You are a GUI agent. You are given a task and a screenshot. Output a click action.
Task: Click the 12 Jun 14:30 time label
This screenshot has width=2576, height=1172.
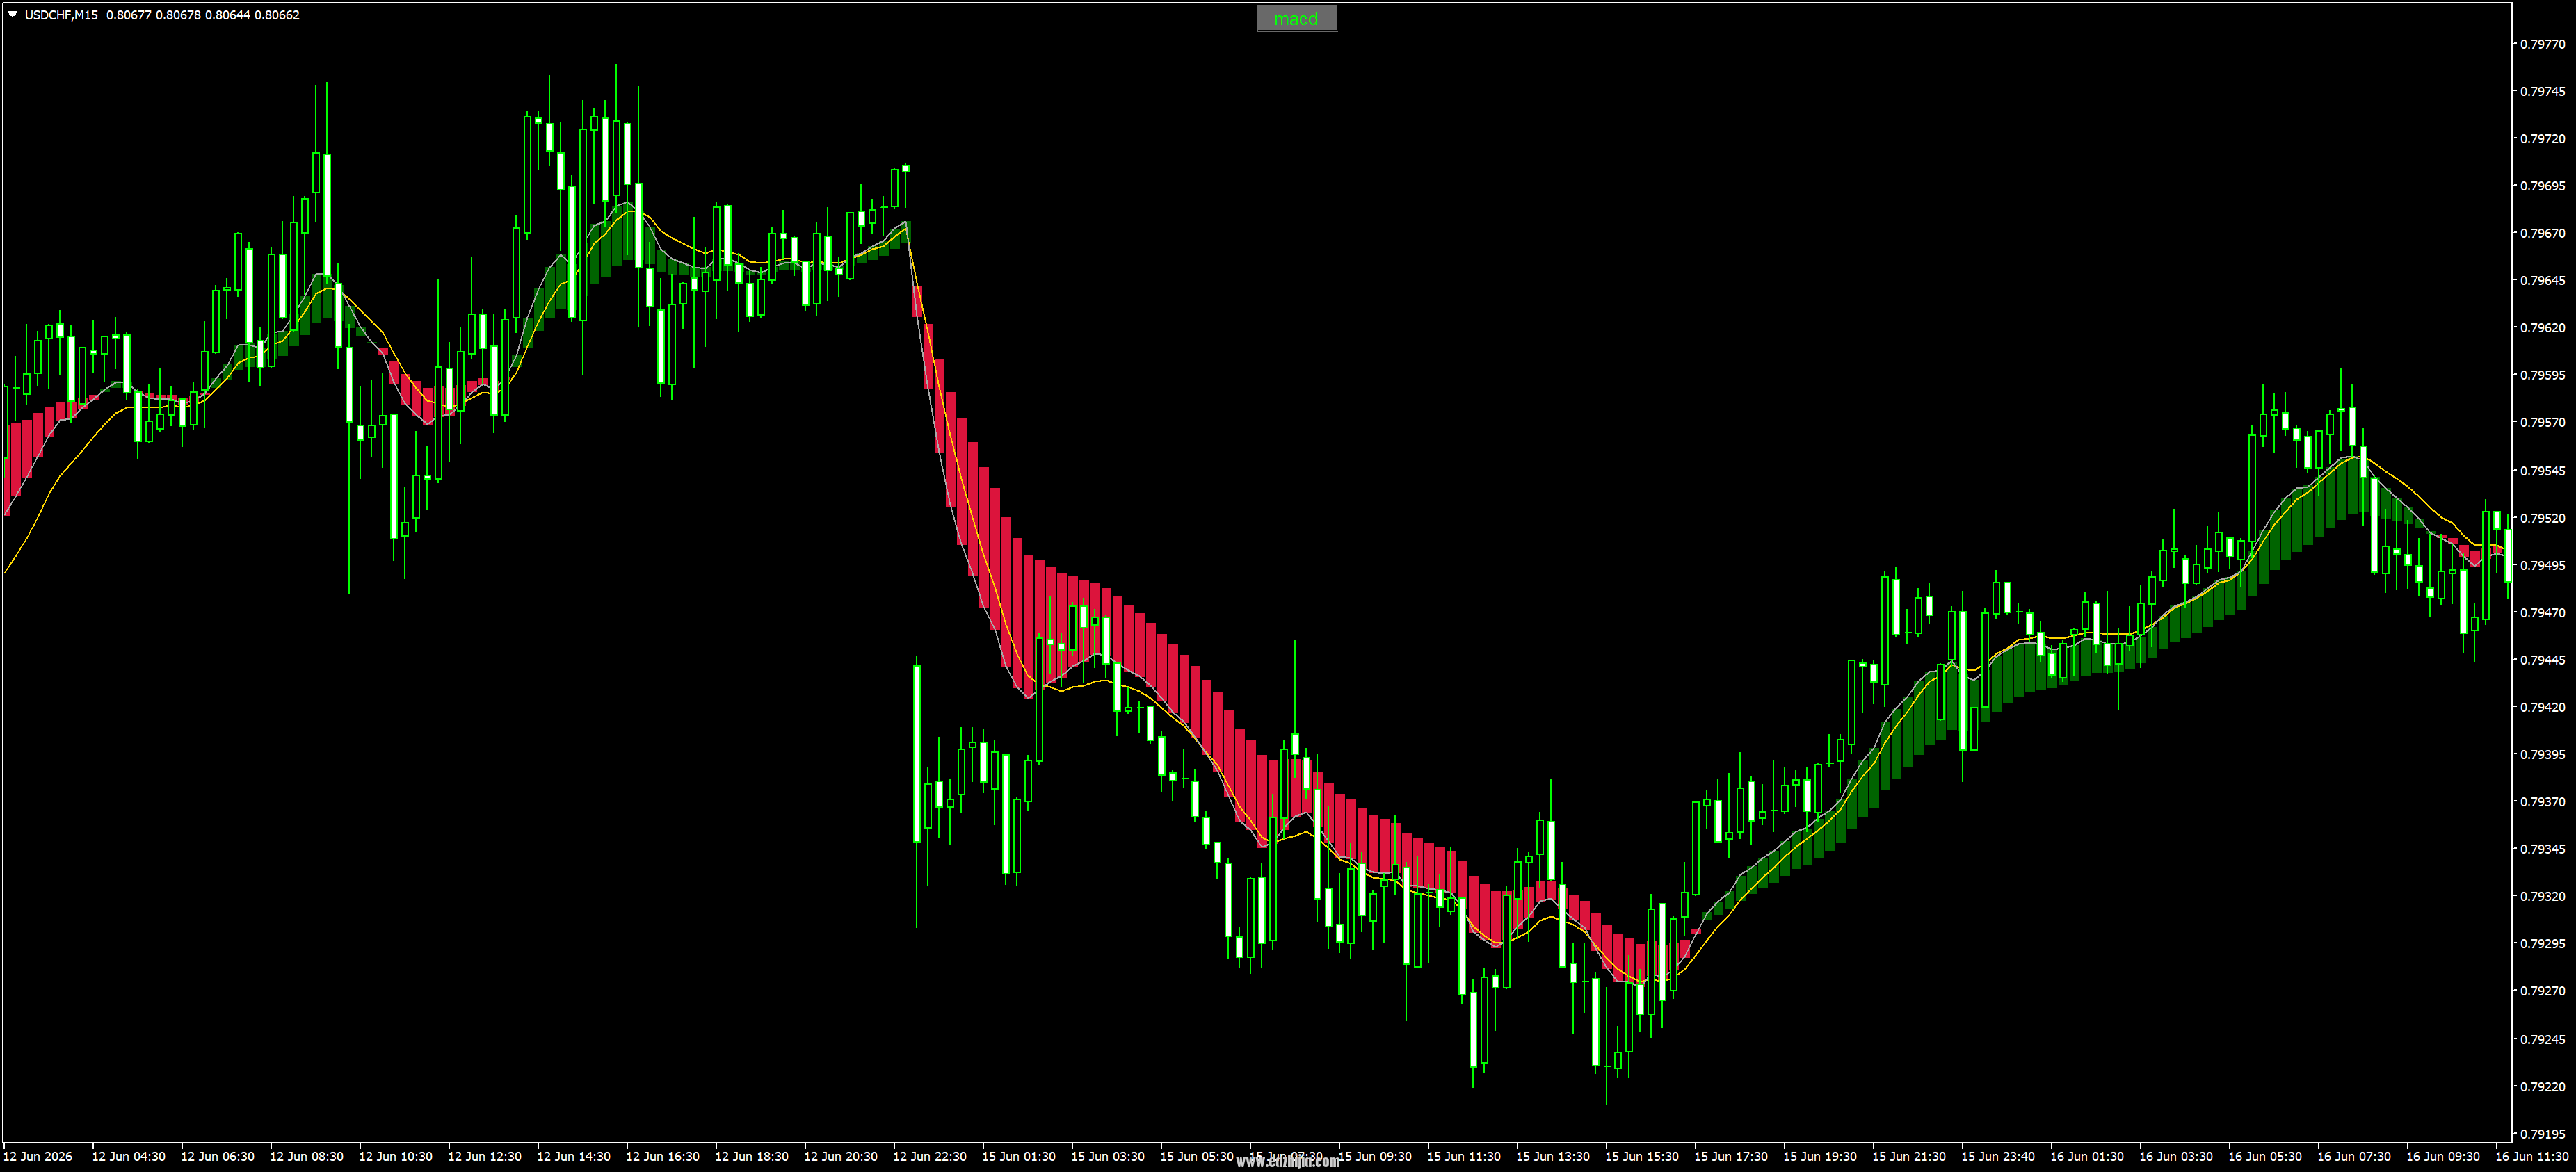(574, 1157)
